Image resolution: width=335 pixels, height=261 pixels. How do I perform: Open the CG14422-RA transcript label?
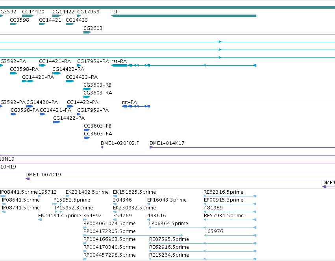(68, 69)
